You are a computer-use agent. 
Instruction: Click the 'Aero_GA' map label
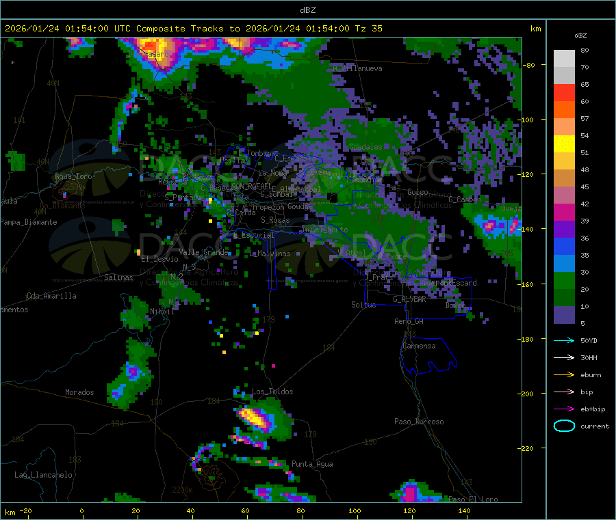[409, 321]
